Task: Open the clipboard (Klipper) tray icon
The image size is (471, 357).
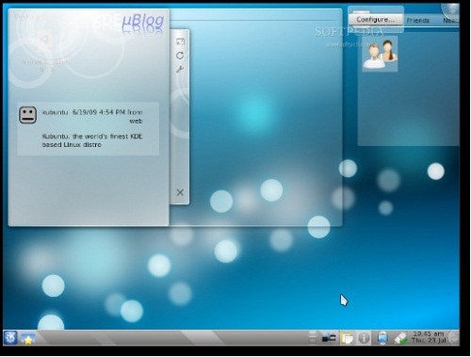Action: click(x=348, y=338)
